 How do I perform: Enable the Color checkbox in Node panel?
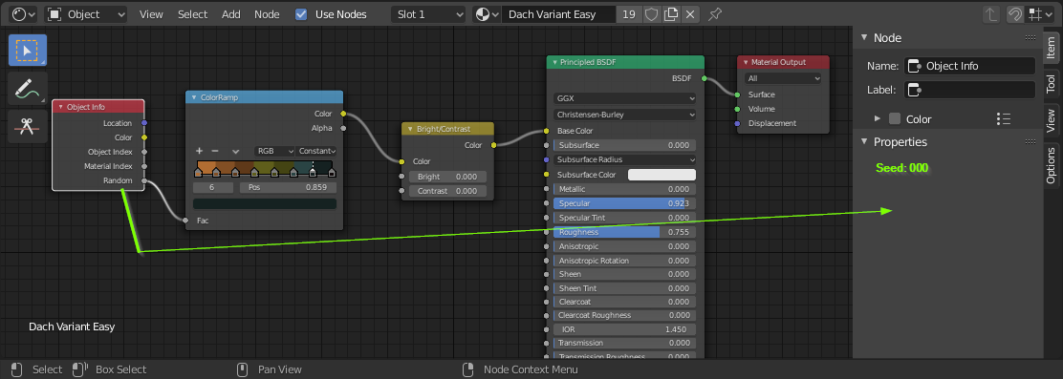[895, 119]
